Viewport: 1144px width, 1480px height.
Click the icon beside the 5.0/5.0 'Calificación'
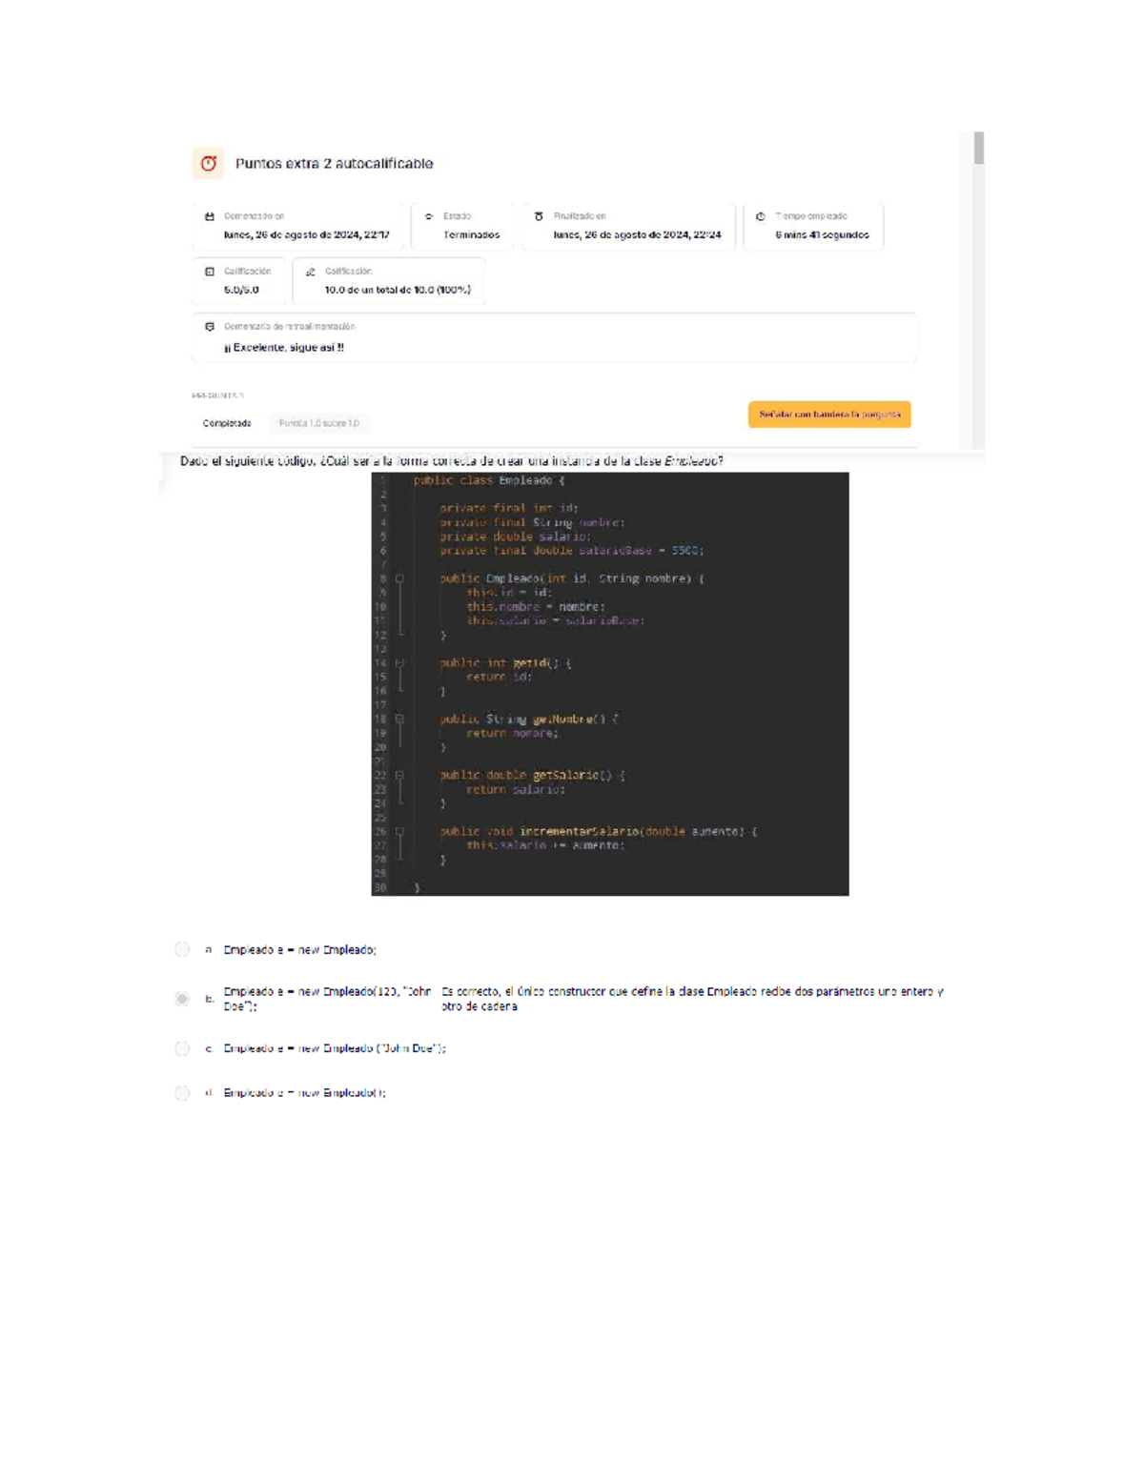coord(210,272)
